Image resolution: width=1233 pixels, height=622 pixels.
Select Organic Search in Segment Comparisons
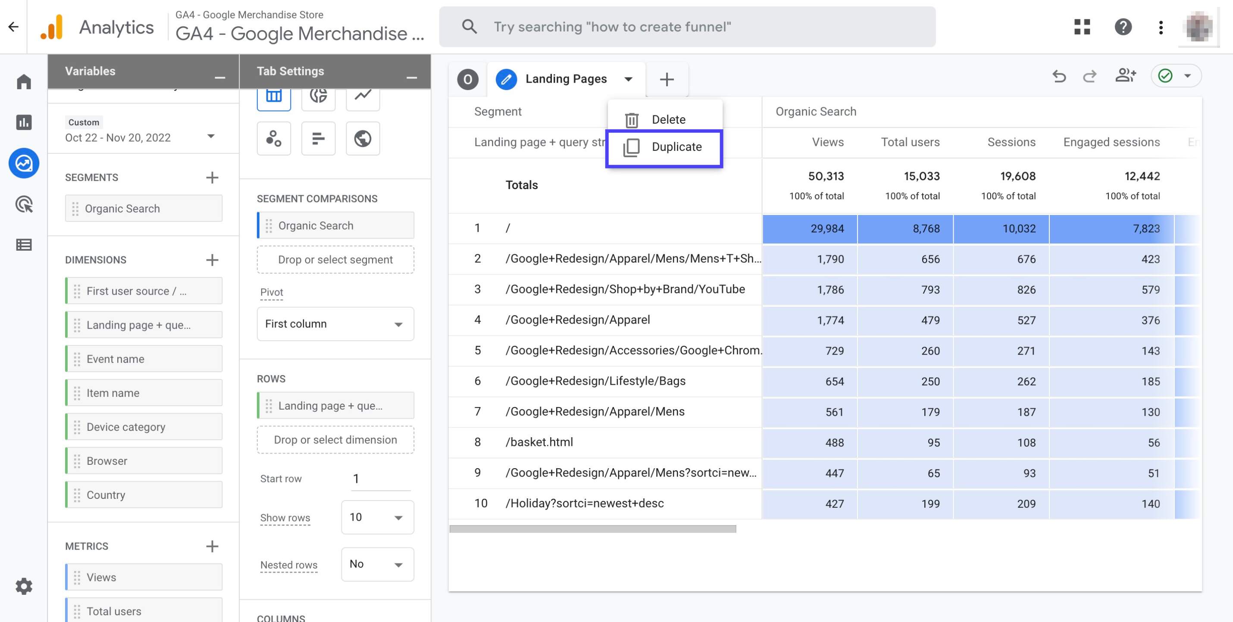pyautogui.click(x=335, y=225)
